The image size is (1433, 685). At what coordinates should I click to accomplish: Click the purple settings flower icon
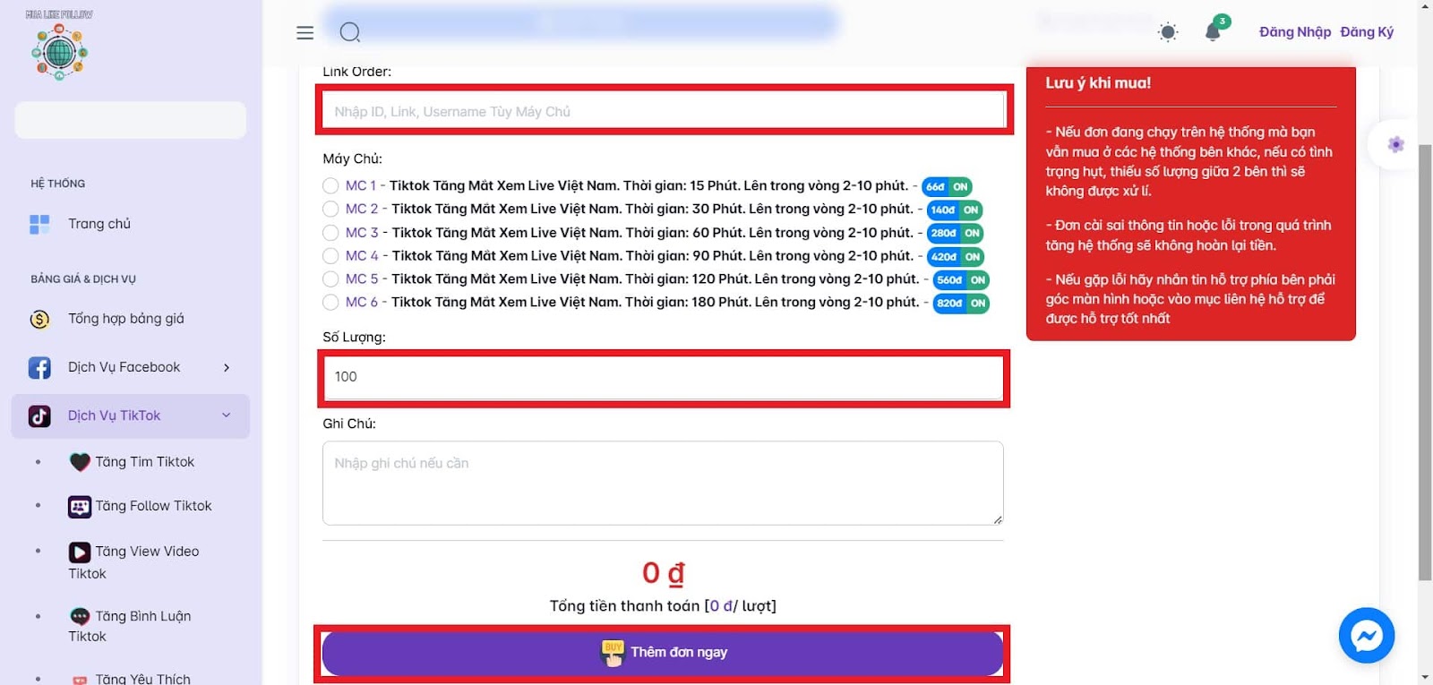point(1395,144)
